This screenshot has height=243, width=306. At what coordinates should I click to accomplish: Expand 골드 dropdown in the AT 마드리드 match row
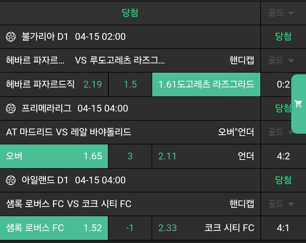coord(281,132)
